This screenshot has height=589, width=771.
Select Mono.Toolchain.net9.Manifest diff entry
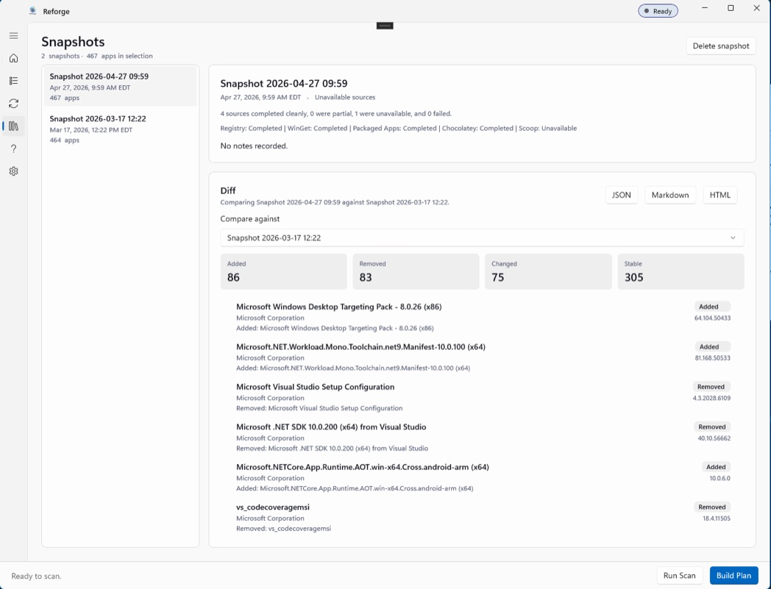coord(482,357)
